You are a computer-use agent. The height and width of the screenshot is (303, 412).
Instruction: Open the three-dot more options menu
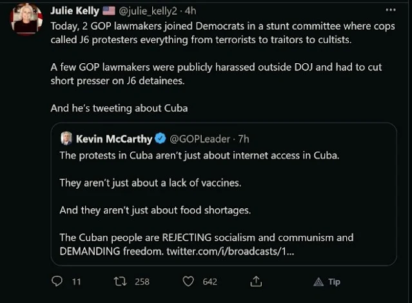(391, 10)
